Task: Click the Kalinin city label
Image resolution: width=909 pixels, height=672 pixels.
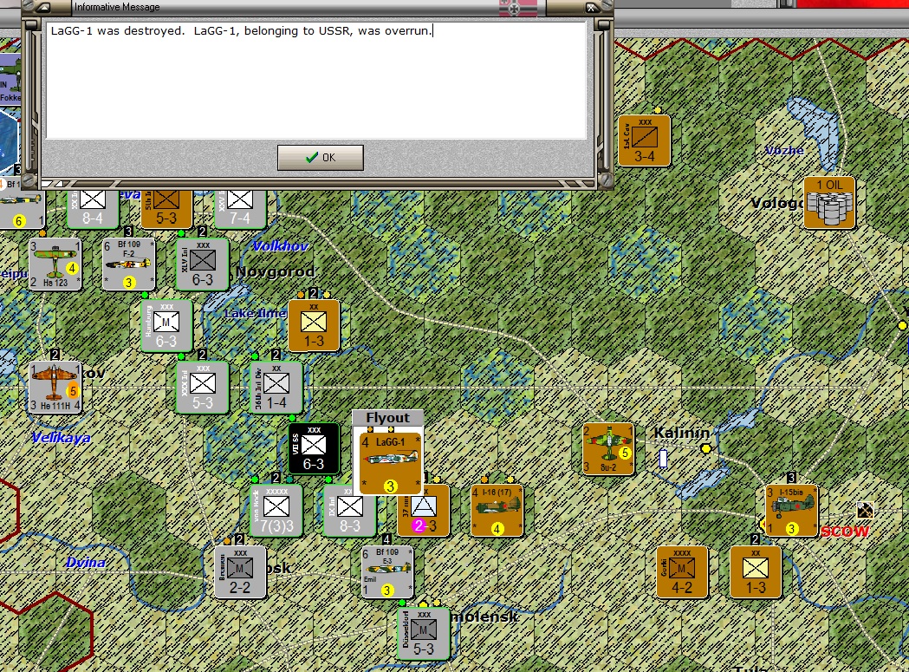Action: [x=681, y=433]
